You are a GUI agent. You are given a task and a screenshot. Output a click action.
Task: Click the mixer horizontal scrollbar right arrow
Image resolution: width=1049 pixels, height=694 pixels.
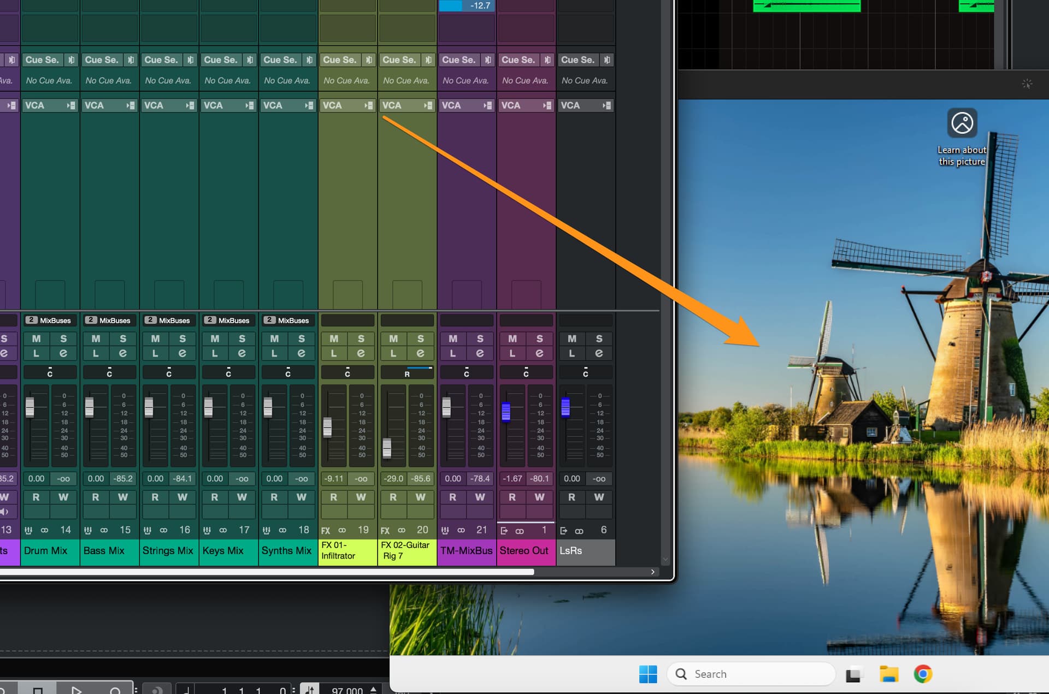click(x=653, y=572)
